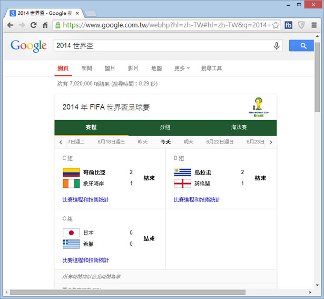Screen dimensions: 324x299
Task: Click the scroll up arrow
Action: [x=317, y=36]
